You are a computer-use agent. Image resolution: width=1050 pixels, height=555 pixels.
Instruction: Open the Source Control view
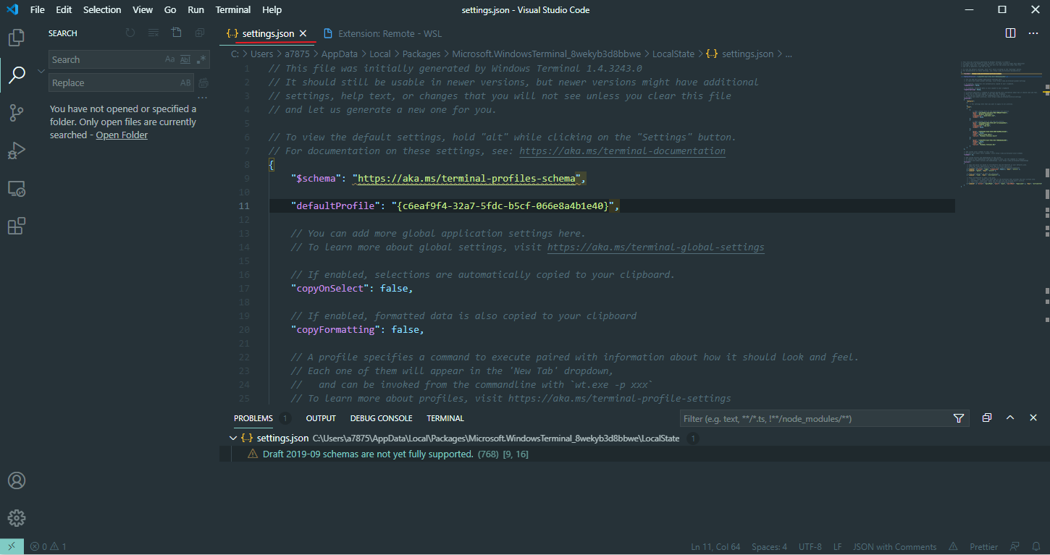[x=16, y=112]
